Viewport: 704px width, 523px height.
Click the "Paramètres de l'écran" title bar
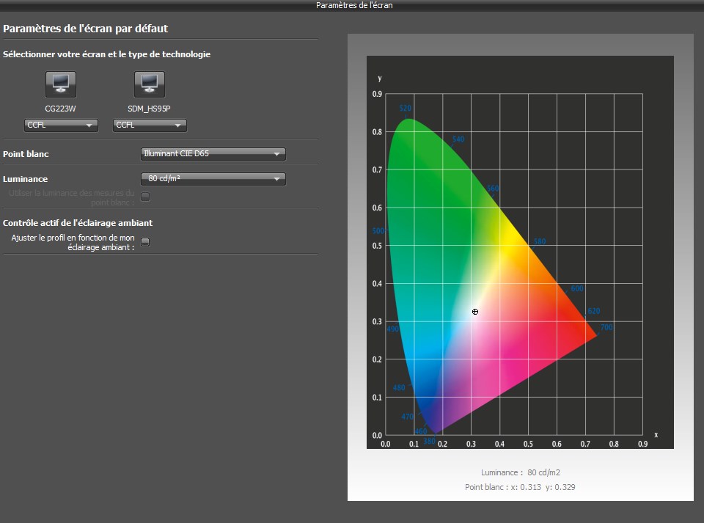click(x=354, y=5)
